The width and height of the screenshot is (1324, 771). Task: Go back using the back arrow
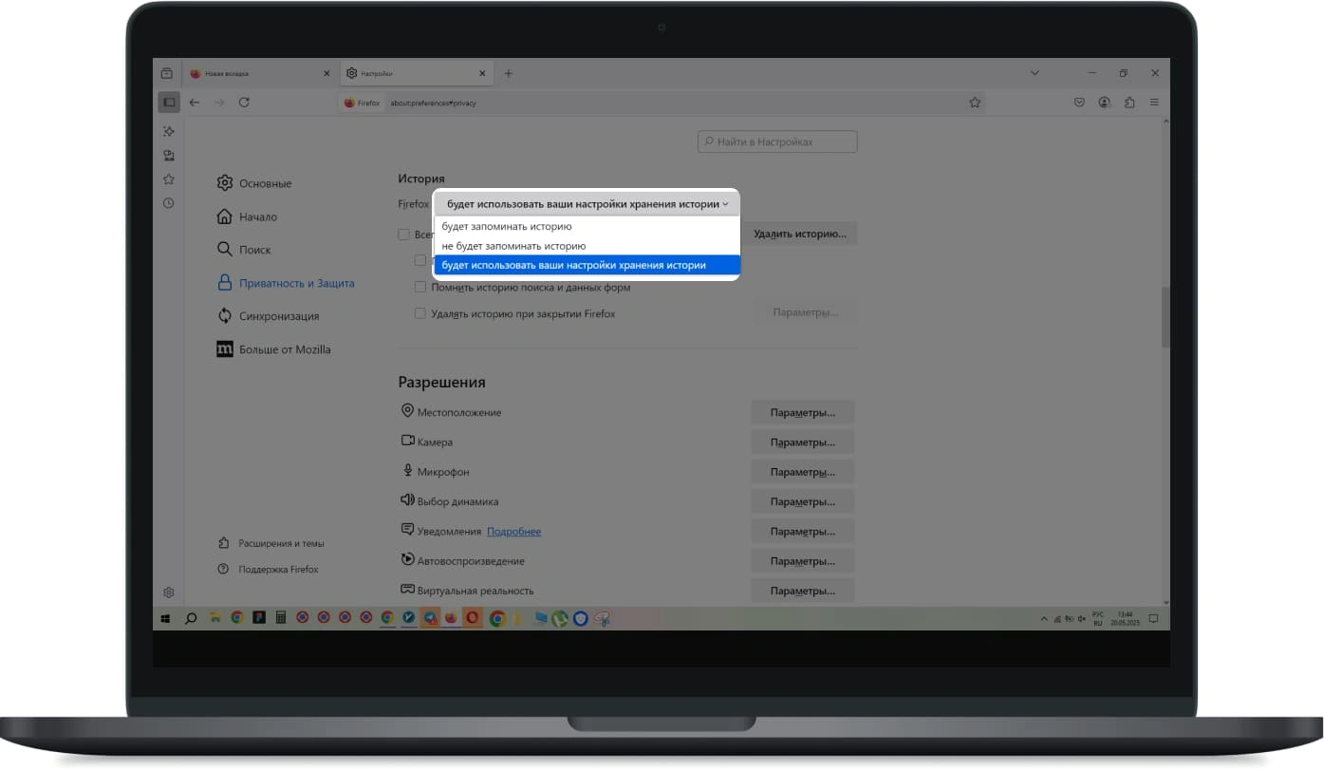coord(195,103)
